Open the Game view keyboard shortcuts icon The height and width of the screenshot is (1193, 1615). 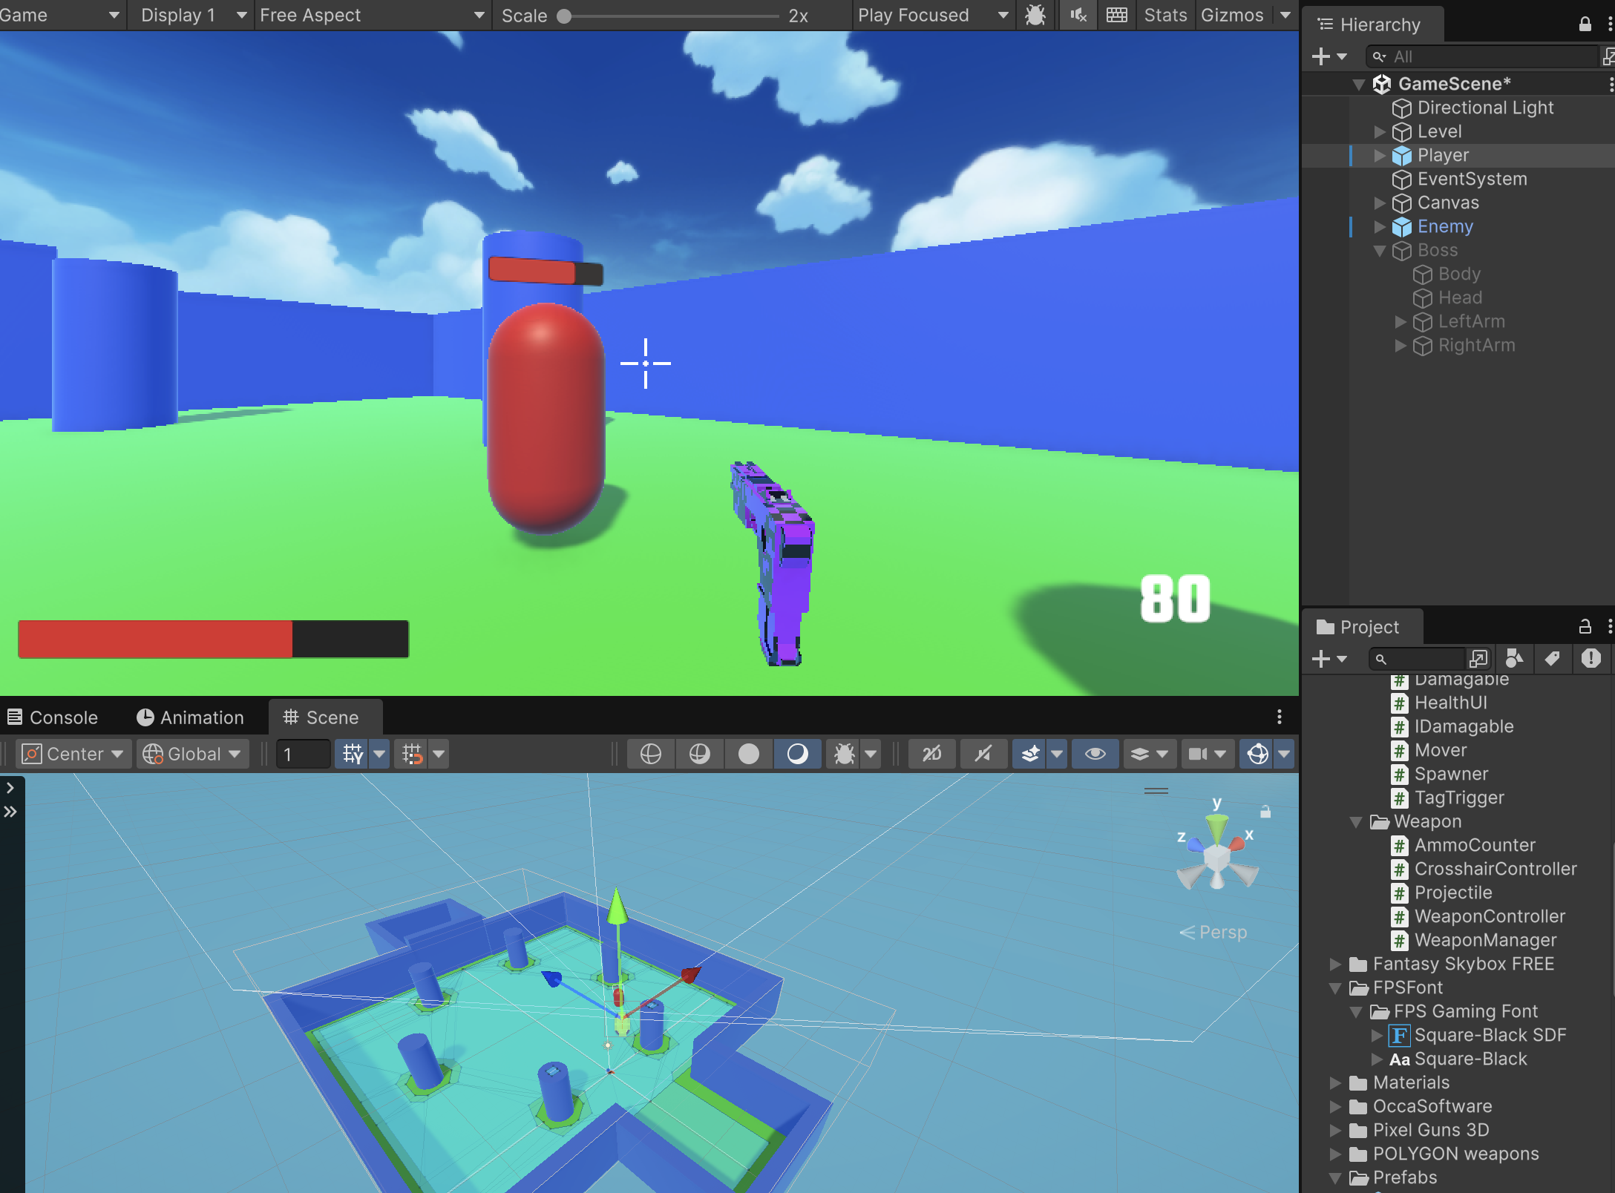point(1117,15)
